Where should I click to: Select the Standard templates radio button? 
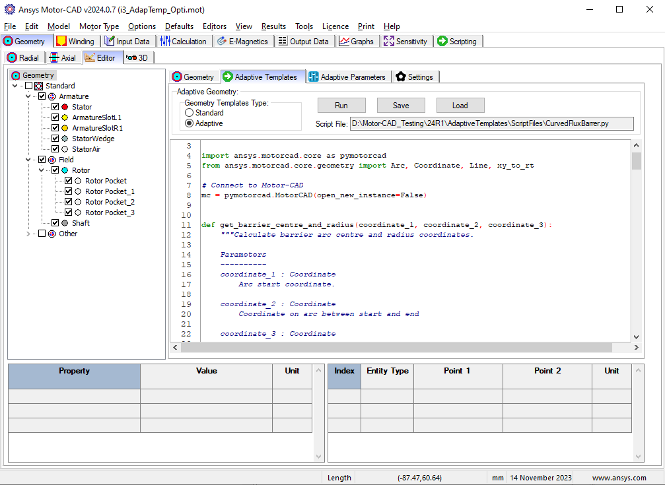coord(189,113)
